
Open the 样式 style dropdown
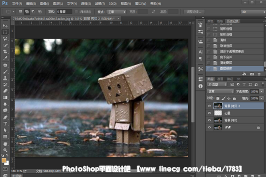(116, 12)
